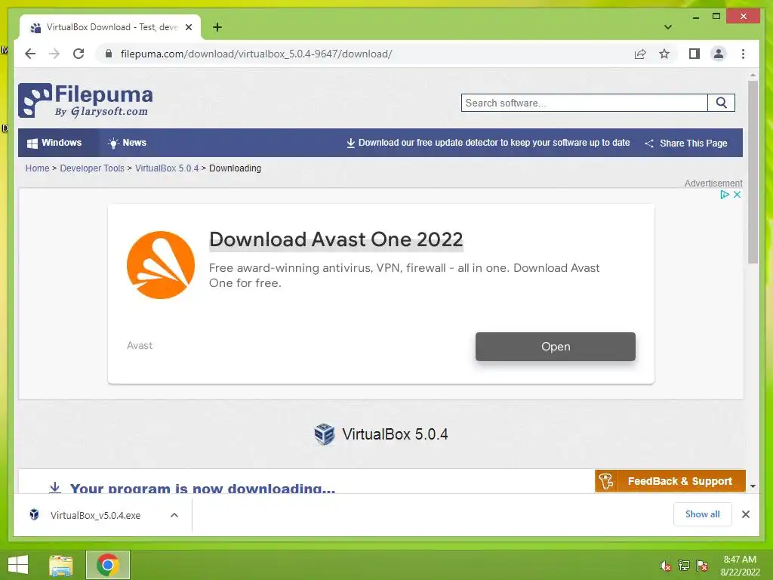Click the Avast orange logo
773x580 pixels.
click(161, 265)
